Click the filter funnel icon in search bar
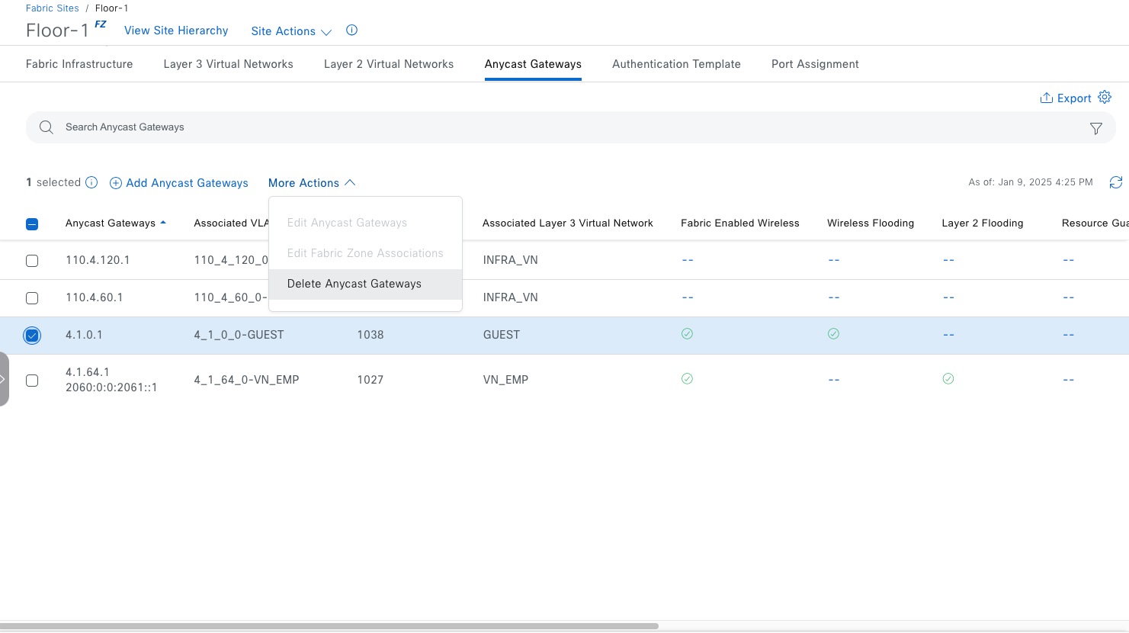1129x633 pixels. [x=1095, y=129]
